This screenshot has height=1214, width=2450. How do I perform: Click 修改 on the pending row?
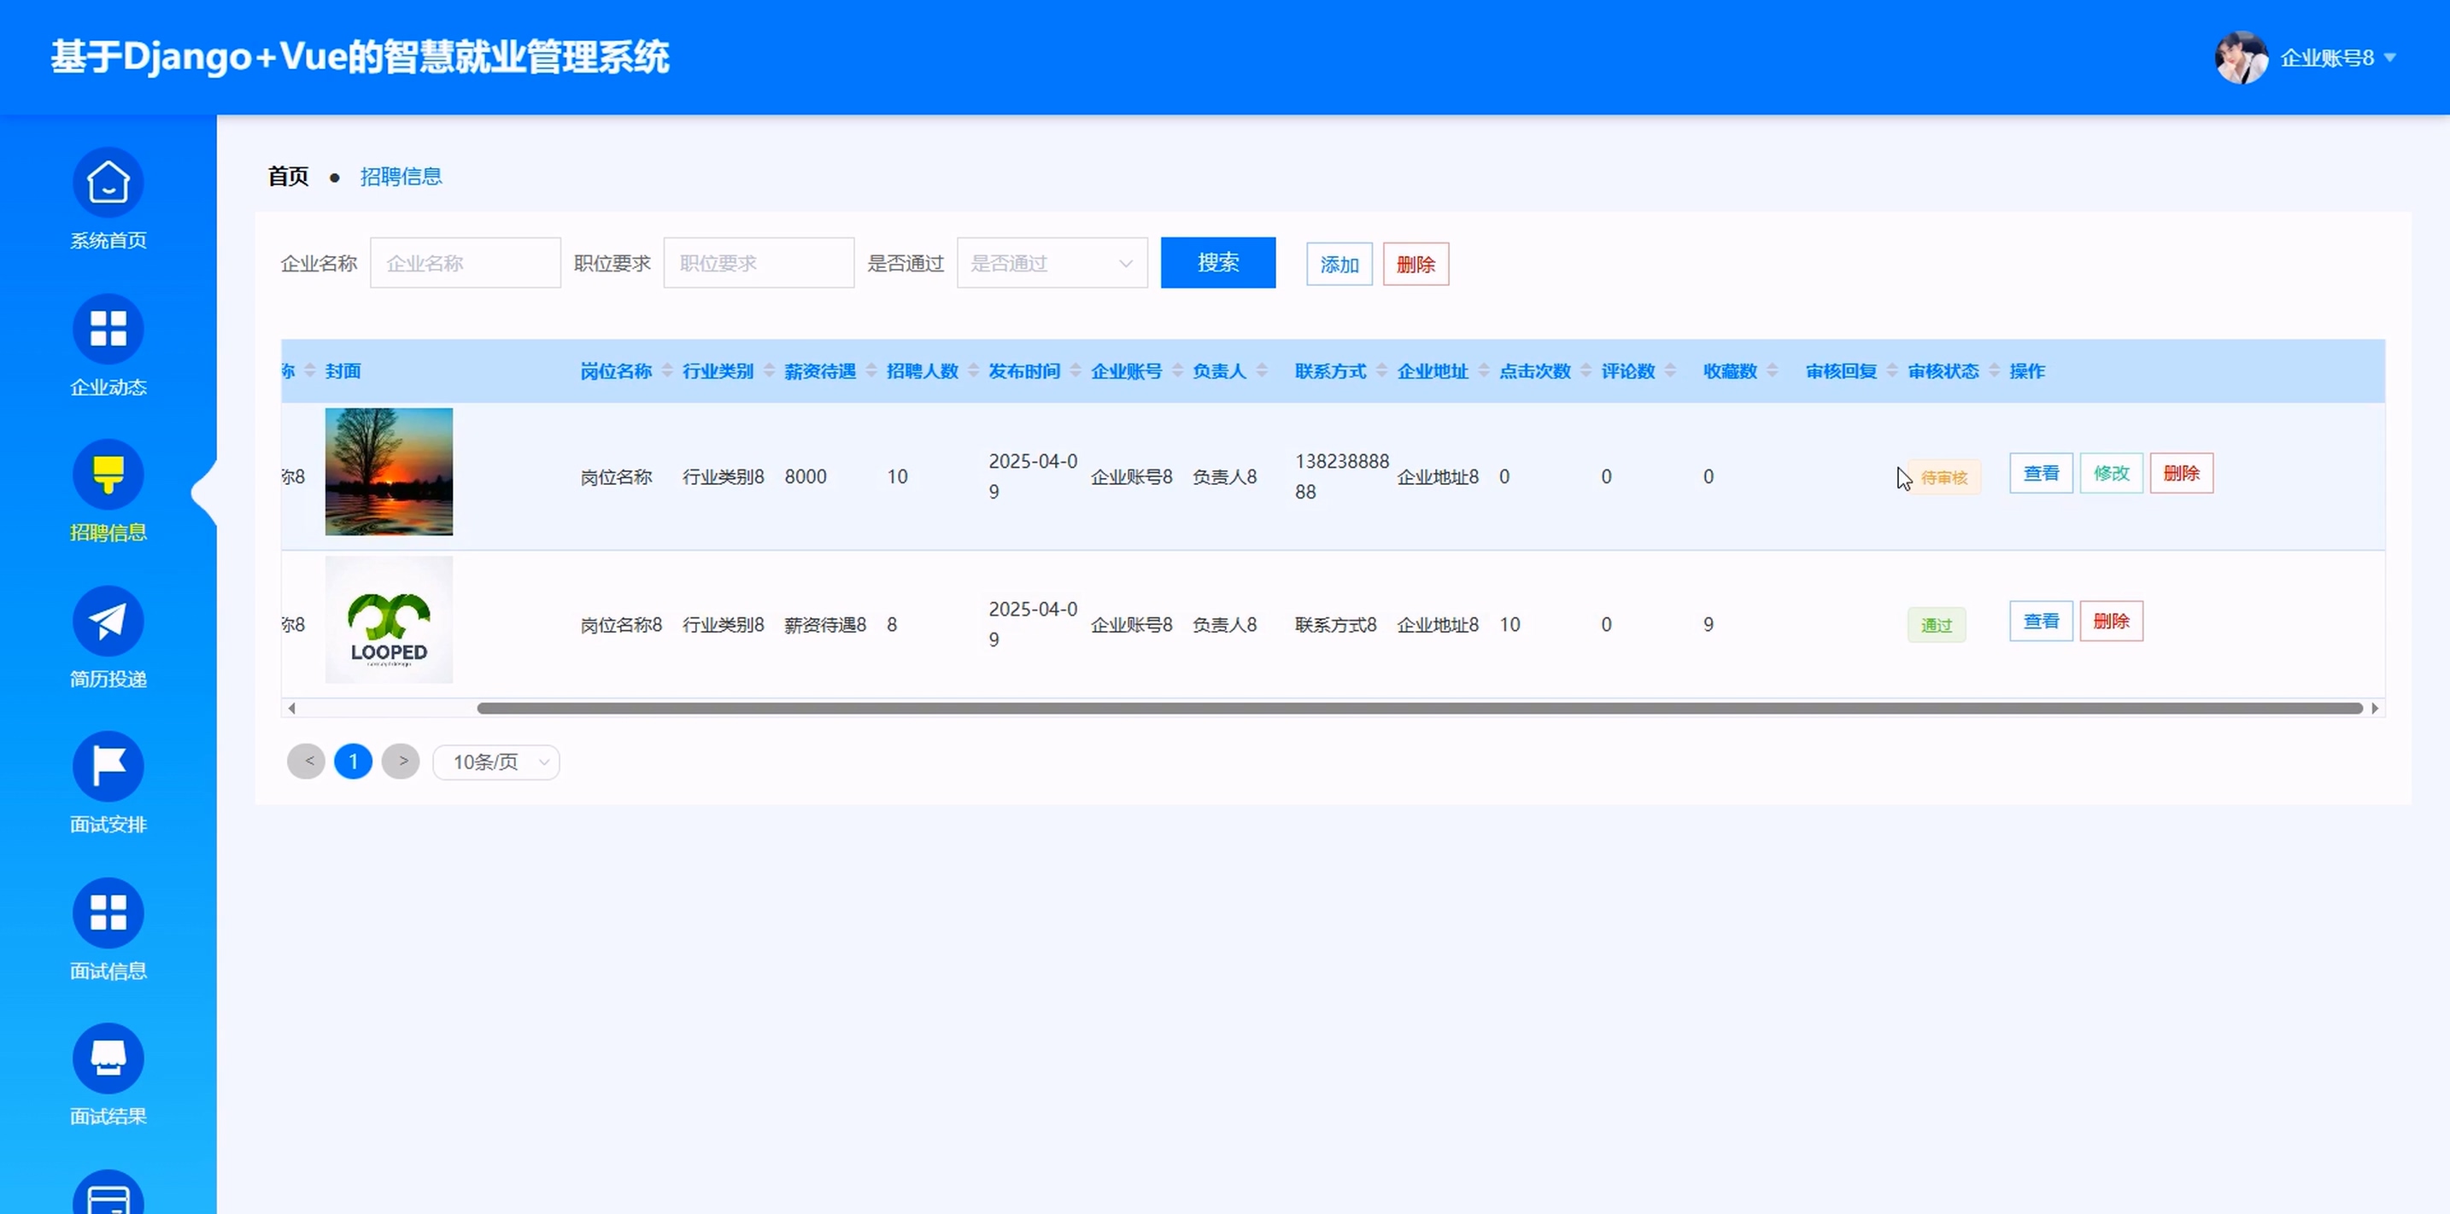pos(2111,474)
